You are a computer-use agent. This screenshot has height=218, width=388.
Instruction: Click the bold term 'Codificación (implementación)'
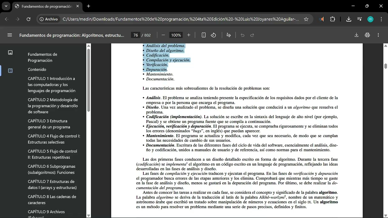pyautogui.click(x=174, y=117)
